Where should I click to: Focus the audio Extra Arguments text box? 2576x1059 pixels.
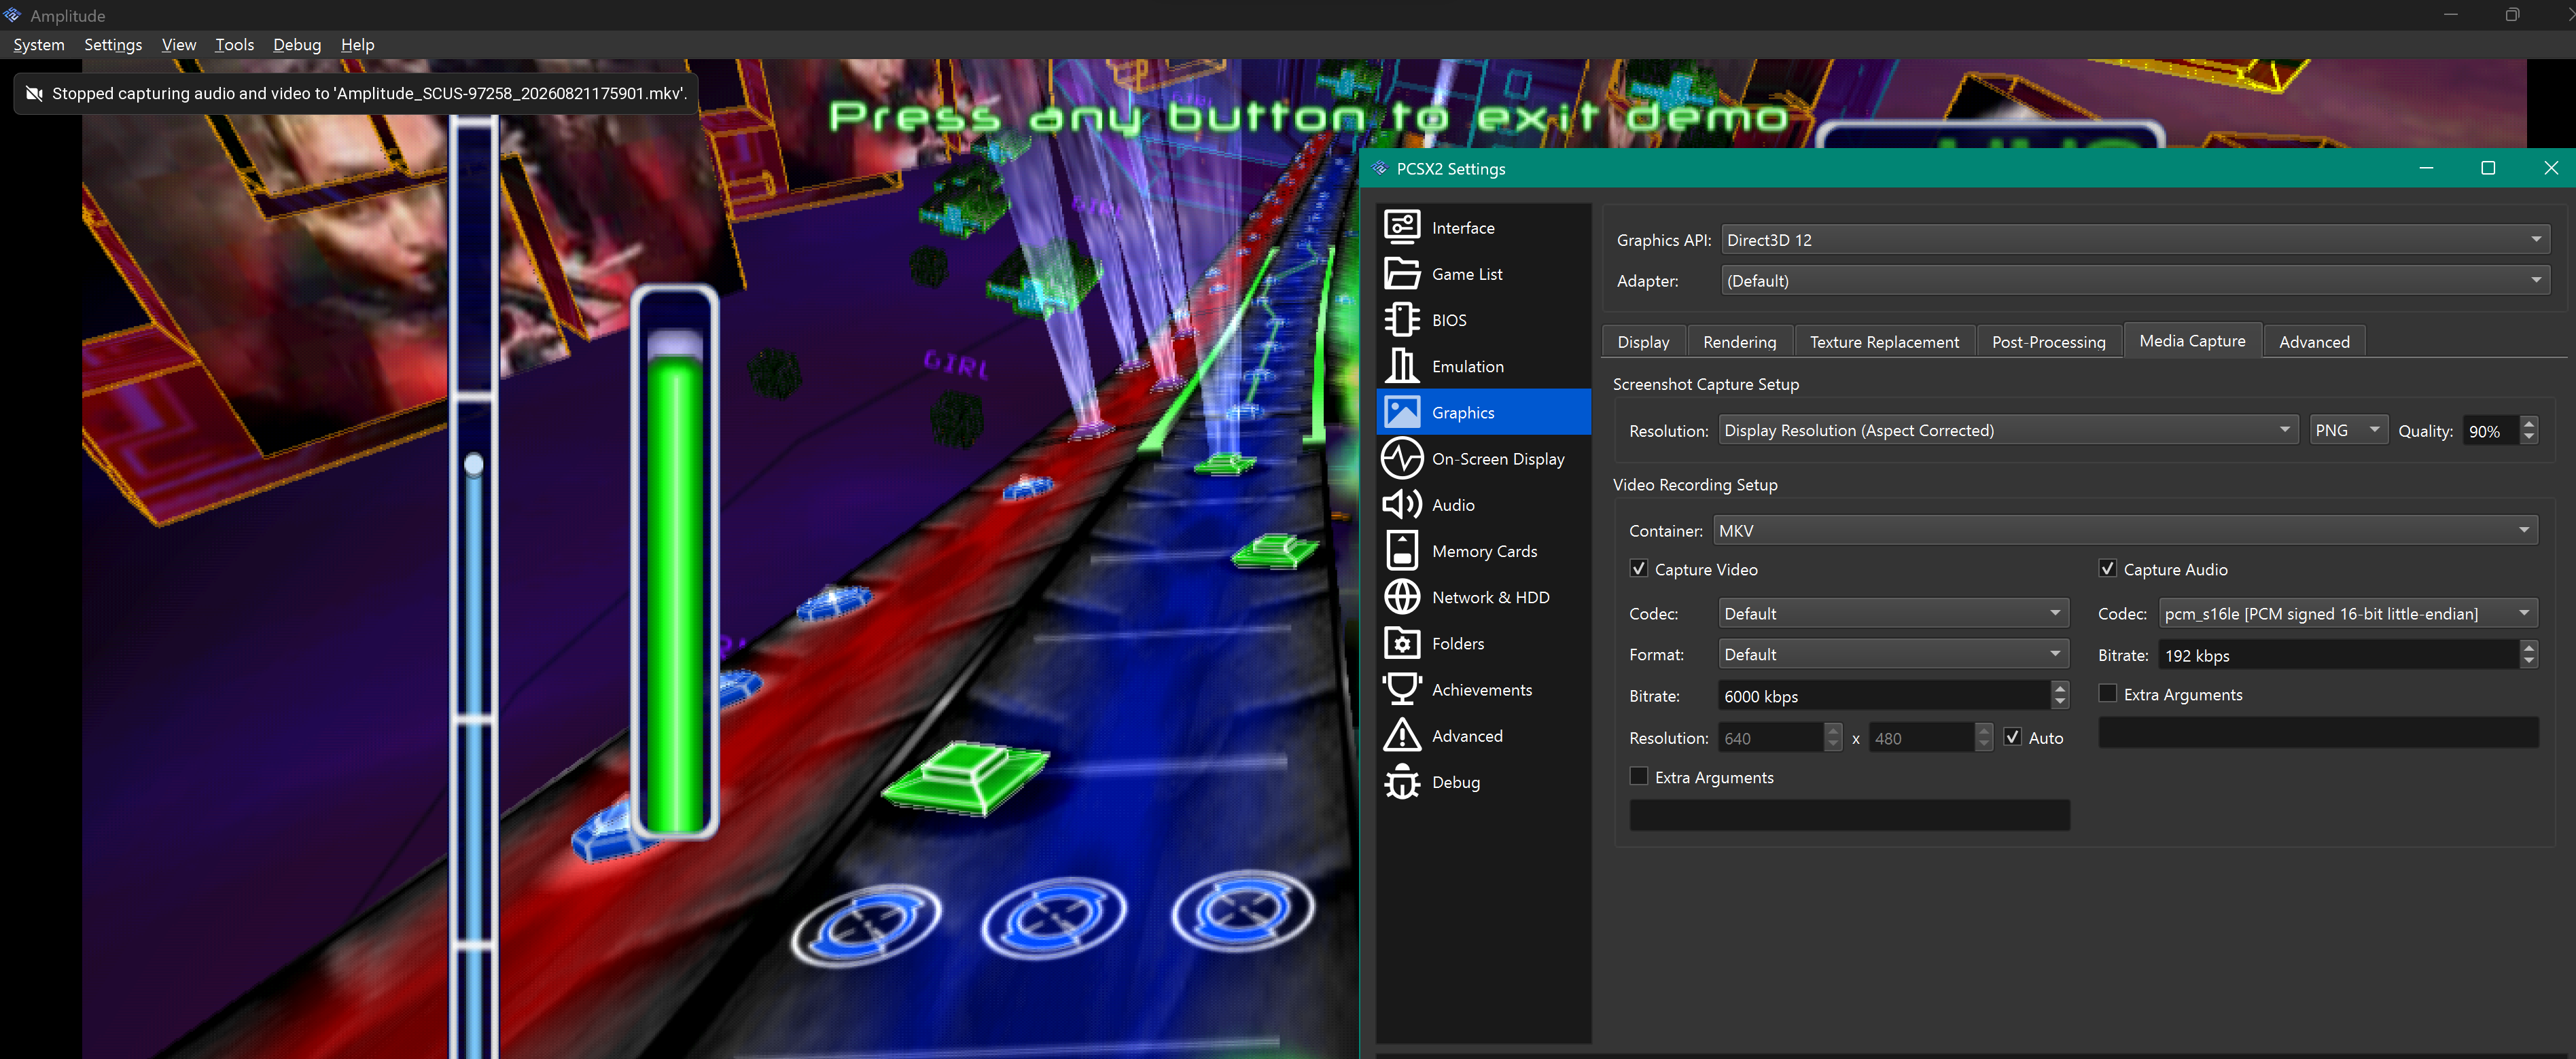(x=2318, y=732)
